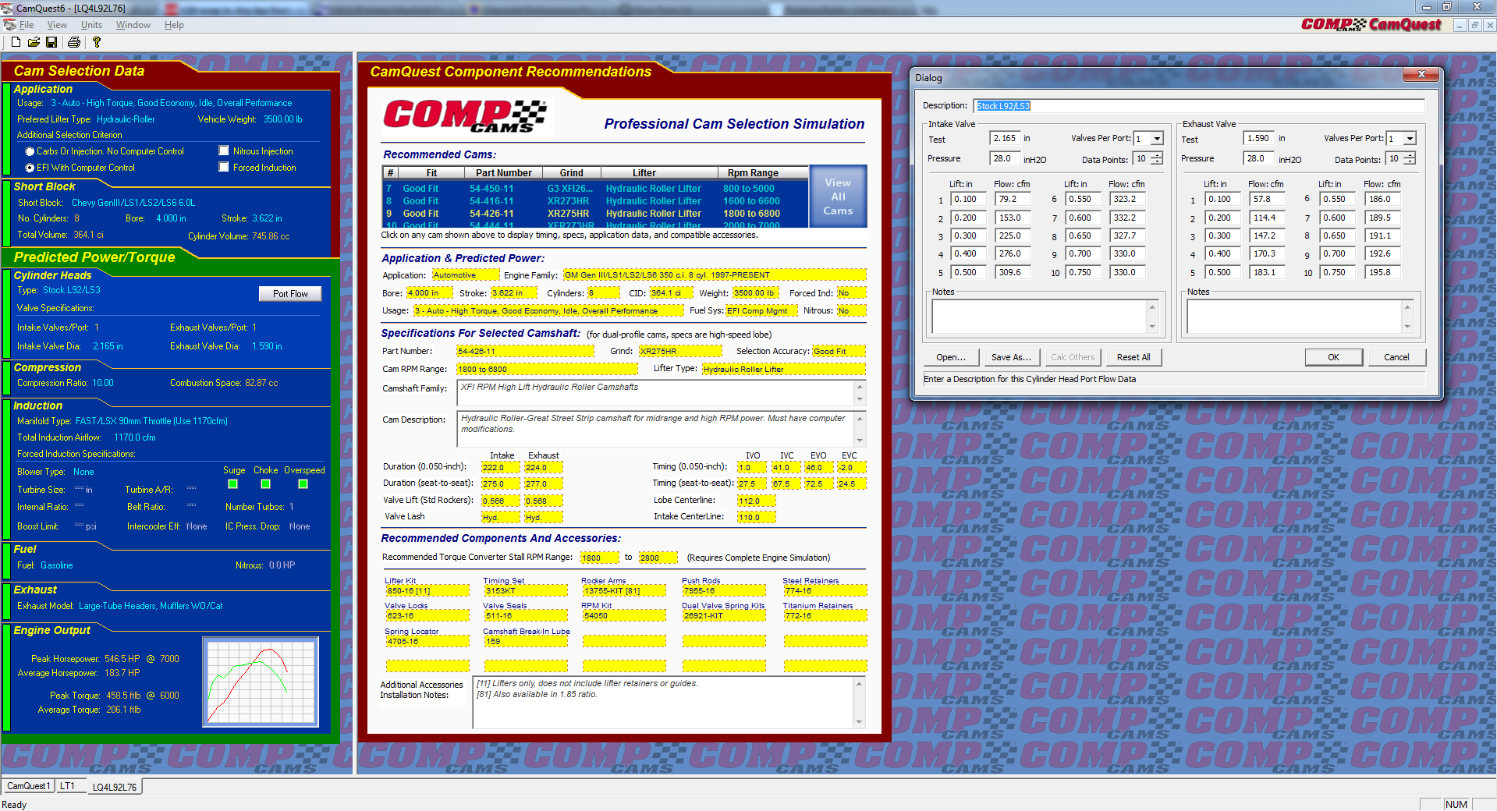The width and height of the screenshot is (1497, 811).
Task: Open Help via the question mark icon
Action: pyautogui.click(x=96, y=42)
